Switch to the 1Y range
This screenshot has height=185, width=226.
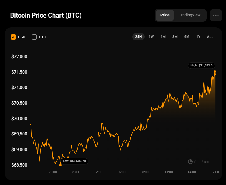[198, 37]
